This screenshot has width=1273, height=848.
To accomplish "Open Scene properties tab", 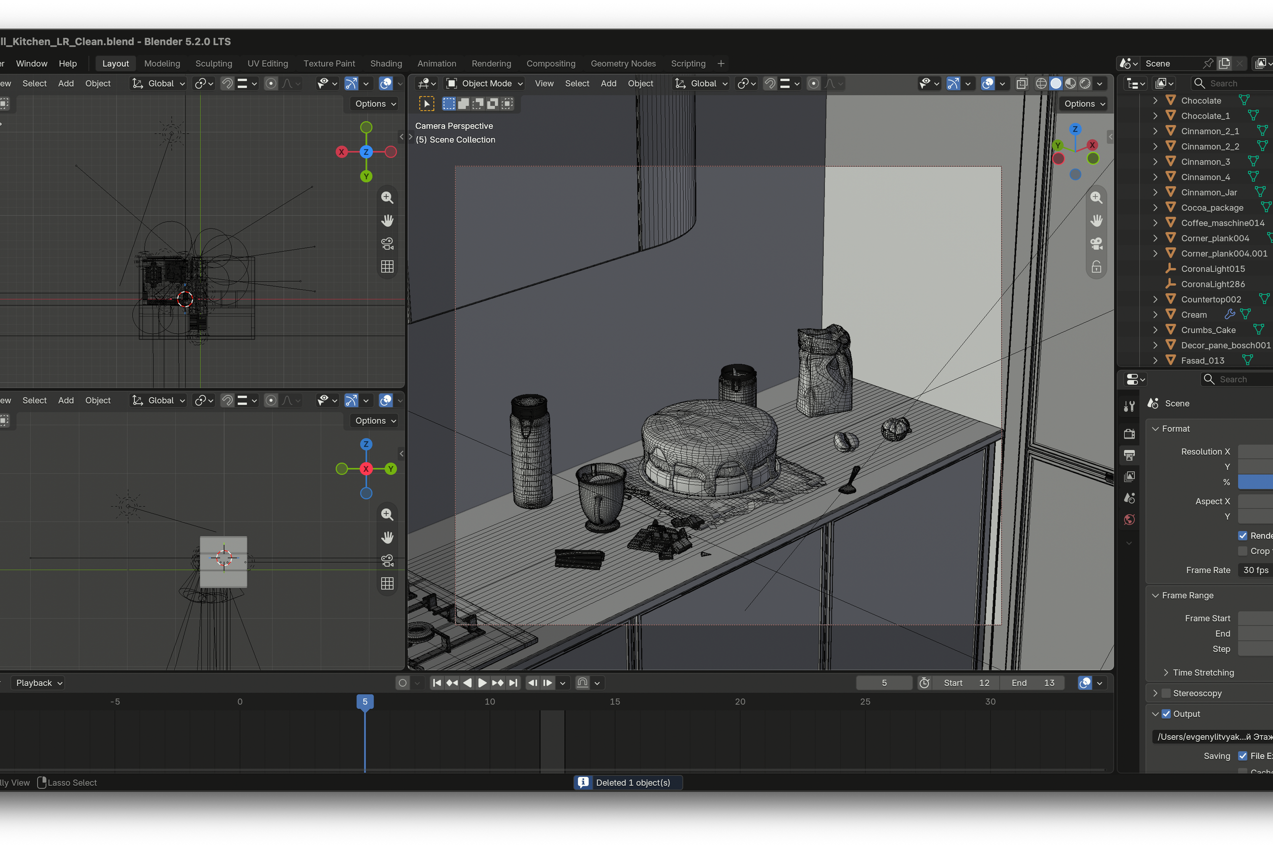I will coord(1129,498).
